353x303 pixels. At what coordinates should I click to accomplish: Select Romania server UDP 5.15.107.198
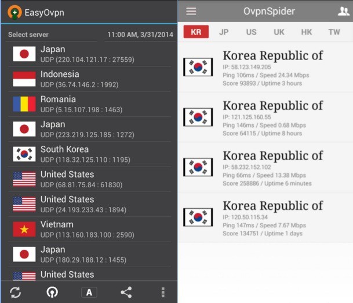point(89,104)
